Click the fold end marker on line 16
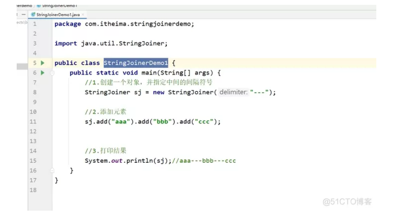Image resolution: width=393 pixels, height=219 pixels. pos(52,170)
